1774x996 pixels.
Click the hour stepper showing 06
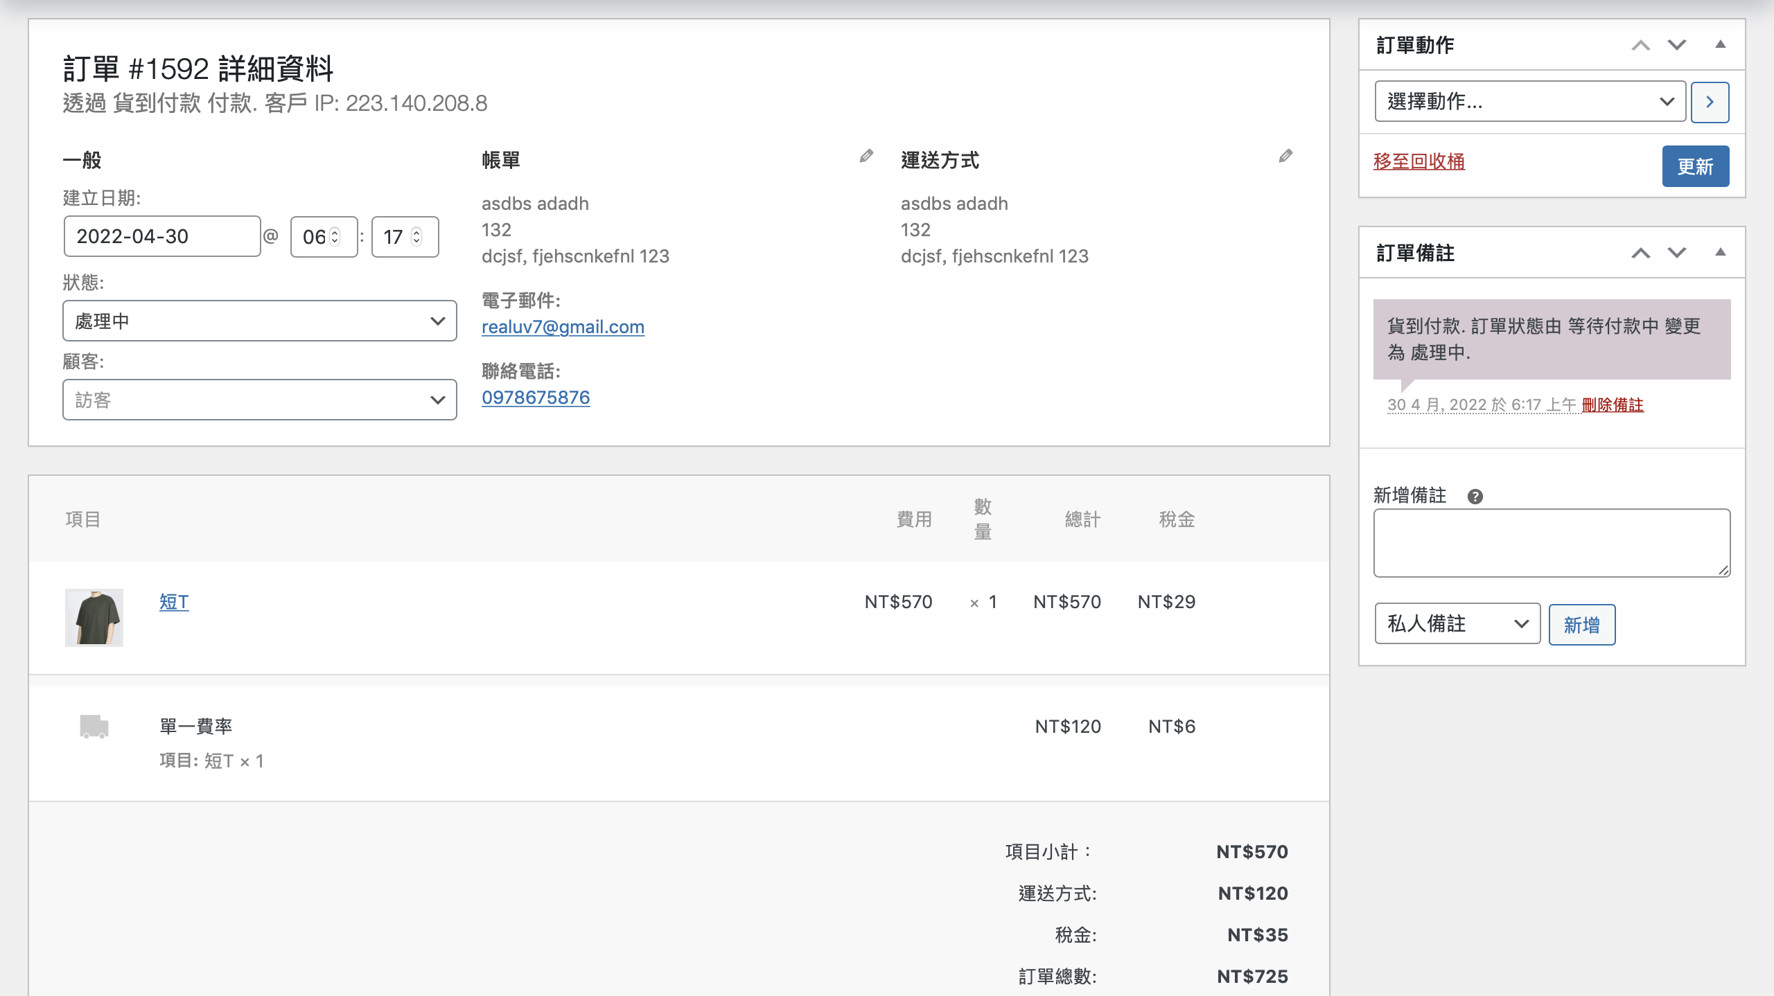pyautogui.click(x=323, y=237)
